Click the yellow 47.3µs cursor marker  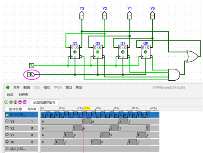(x=87, y=108)
